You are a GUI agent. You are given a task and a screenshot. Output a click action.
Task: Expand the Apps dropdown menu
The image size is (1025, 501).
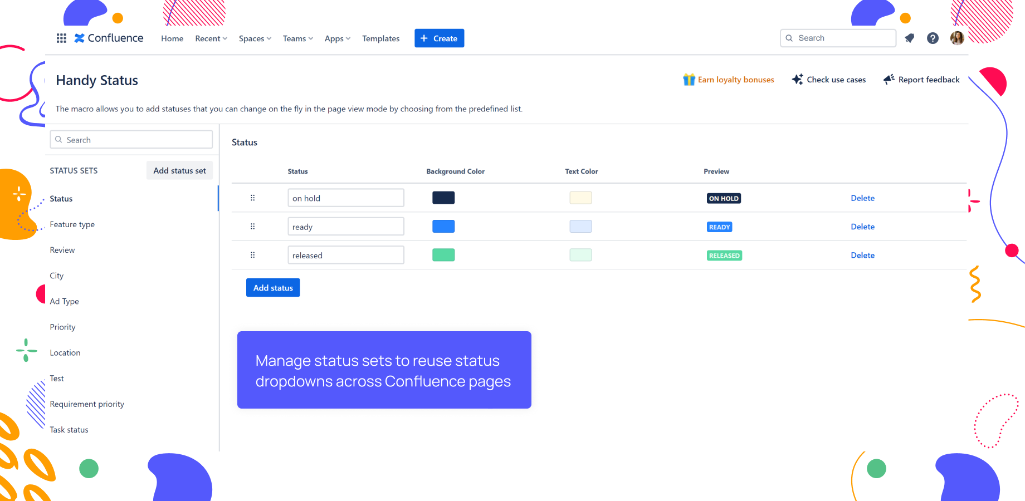pos(338,38)
